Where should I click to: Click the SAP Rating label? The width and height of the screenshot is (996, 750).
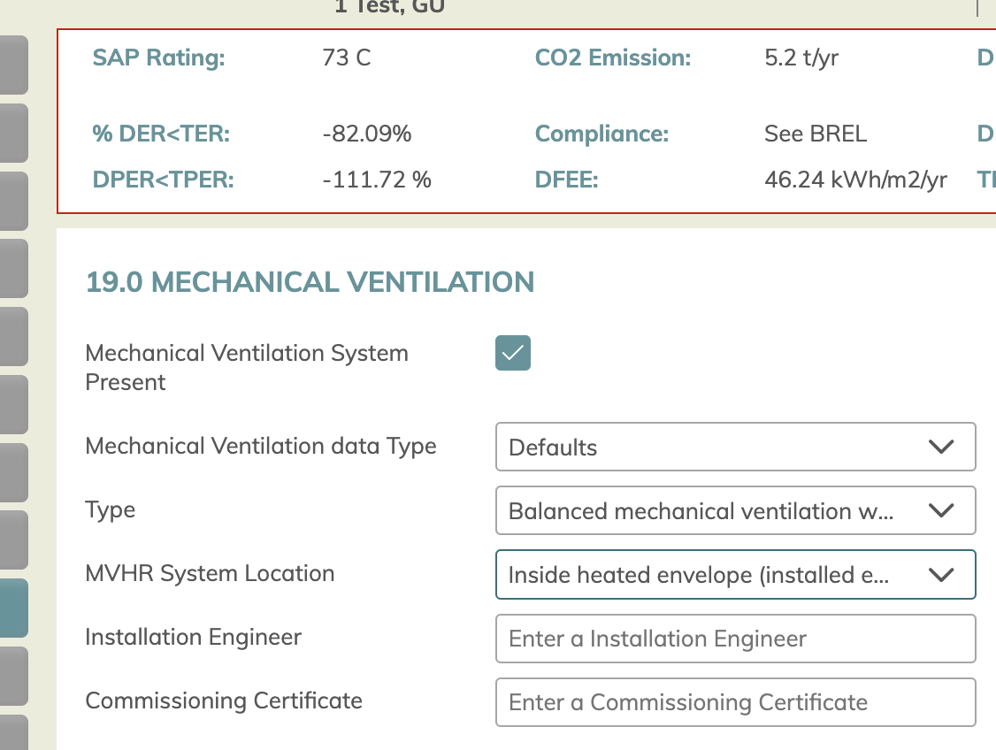pyautogui.click(x=159, y=57)
